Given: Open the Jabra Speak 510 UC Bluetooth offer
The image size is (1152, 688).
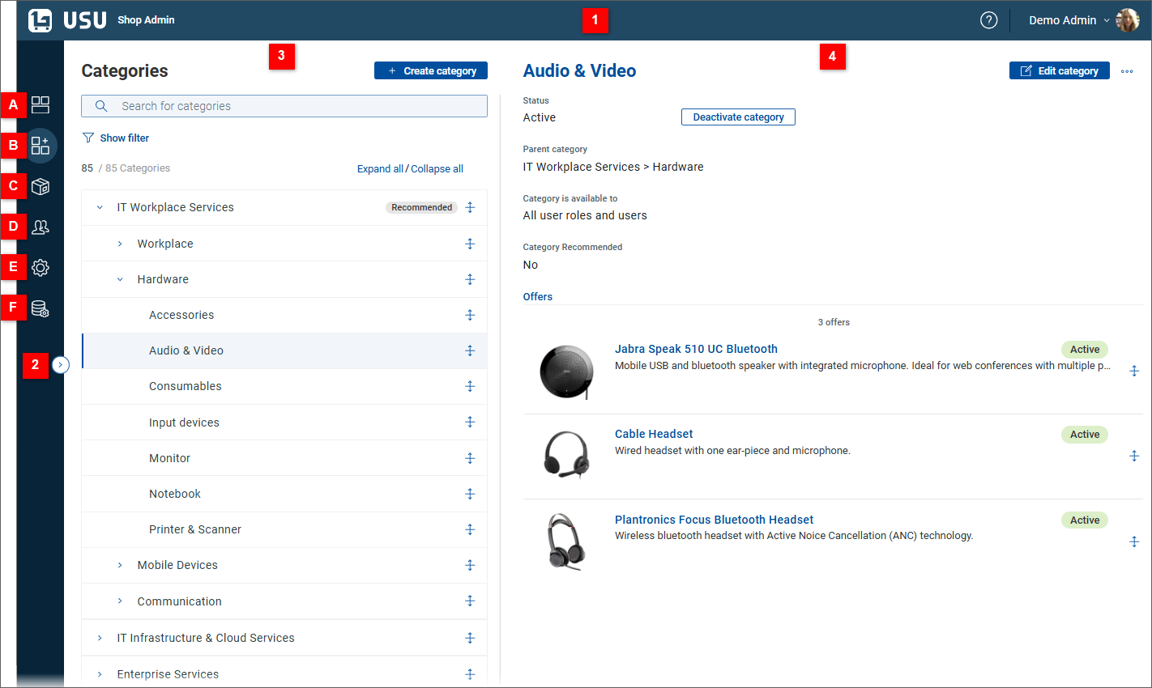Looking at the screenshot, I should (696, 349).
